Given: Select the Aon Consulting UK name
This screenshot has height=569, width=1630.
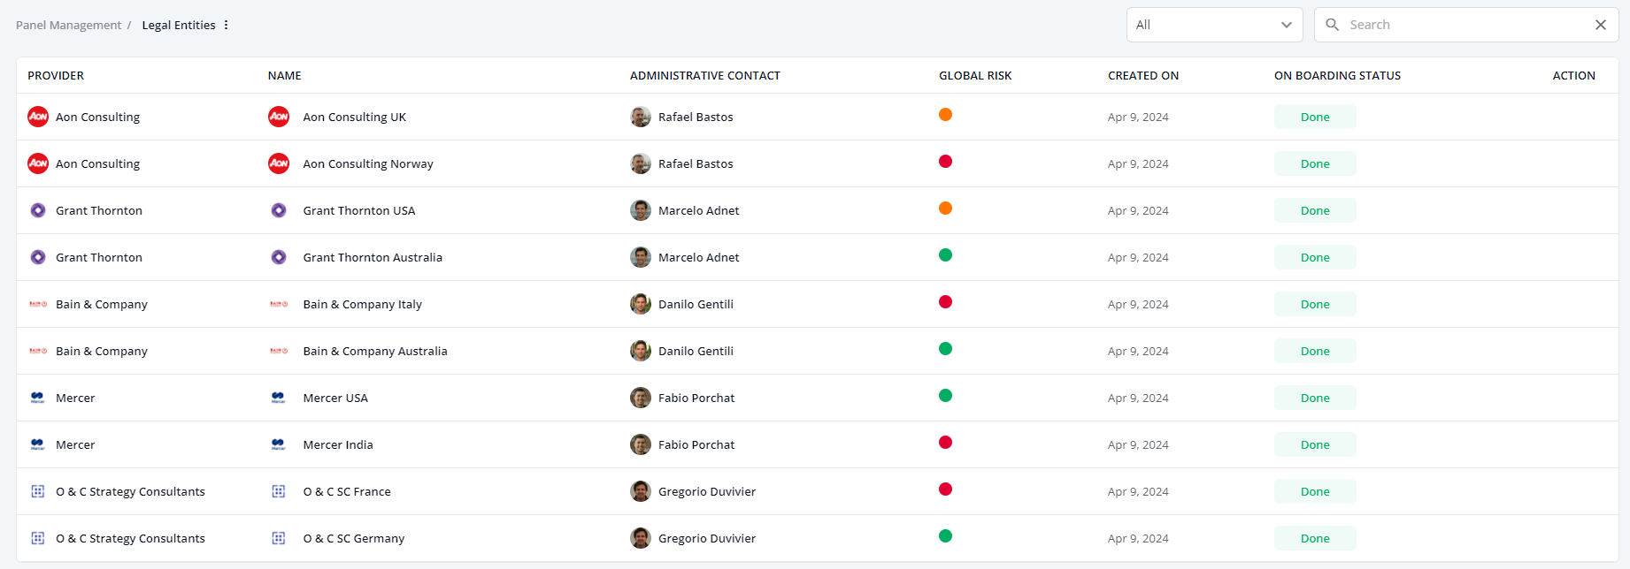Looking at the screenshot, I should tap(355, 117).
